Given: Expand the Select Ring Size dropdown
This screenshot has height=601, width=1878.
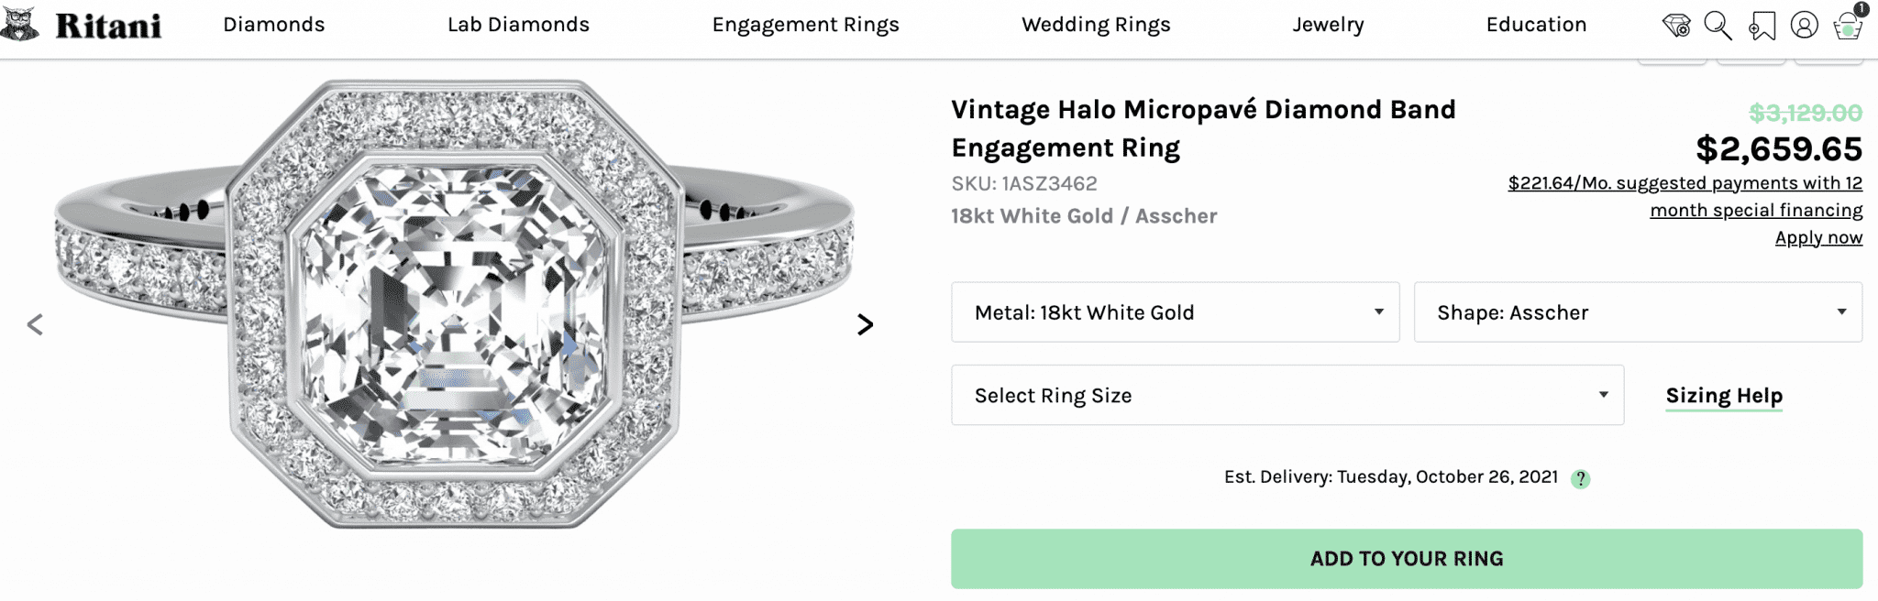Looking at the screenshot, I should (x=1287, y=395).
